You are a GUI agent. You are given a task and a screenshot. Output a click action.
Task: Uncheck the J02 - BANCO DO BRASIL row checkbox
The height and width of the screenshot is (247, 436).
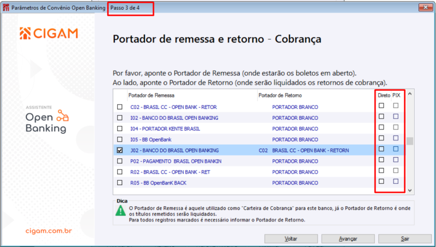point(119,150)
